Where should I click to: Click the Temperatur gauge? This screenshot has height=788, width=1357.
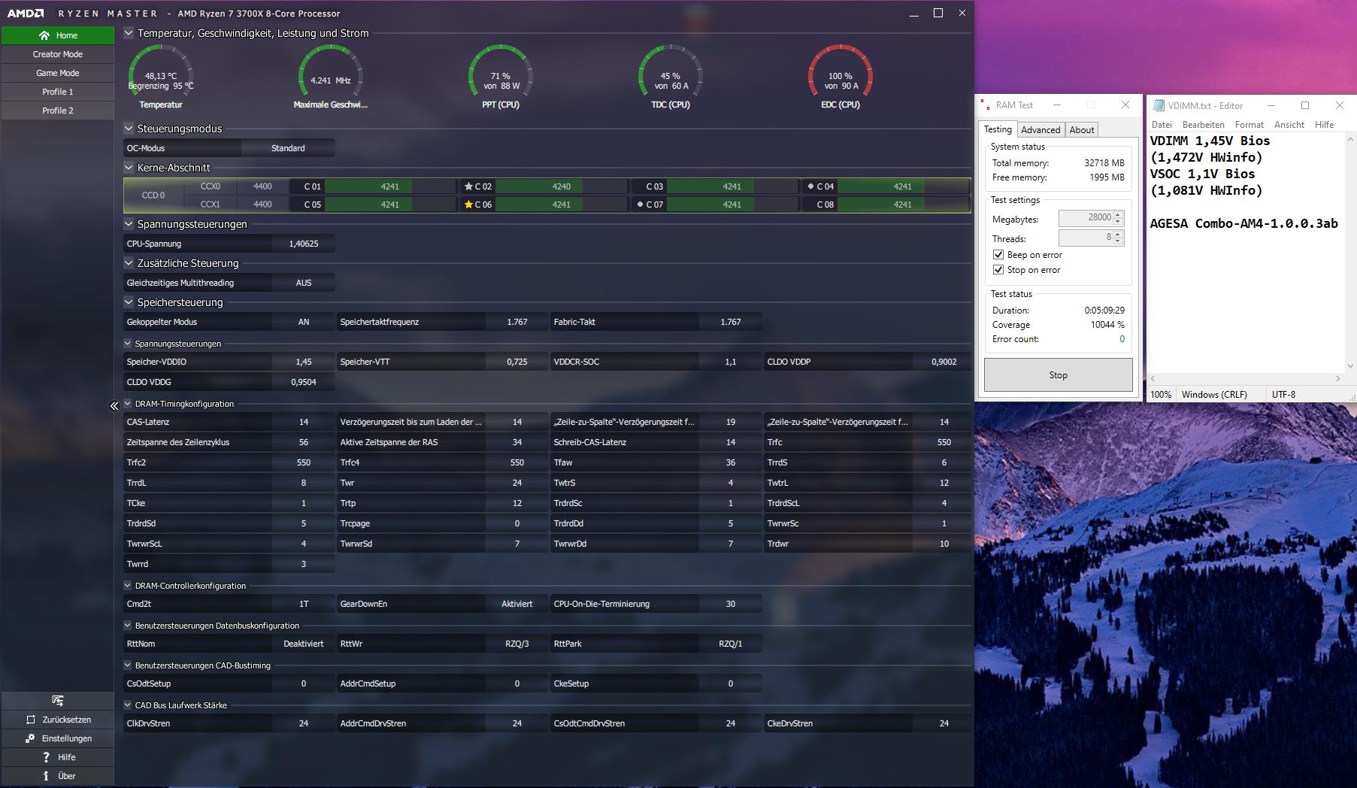pos(161,77)
